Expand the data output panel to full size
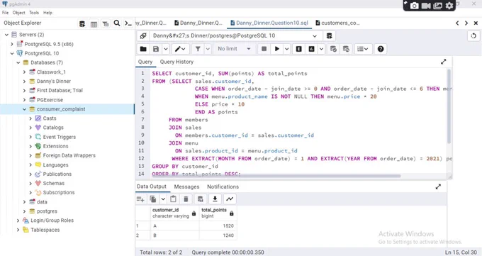This screenshot has height=256, width=482. [x=438, y=187]
